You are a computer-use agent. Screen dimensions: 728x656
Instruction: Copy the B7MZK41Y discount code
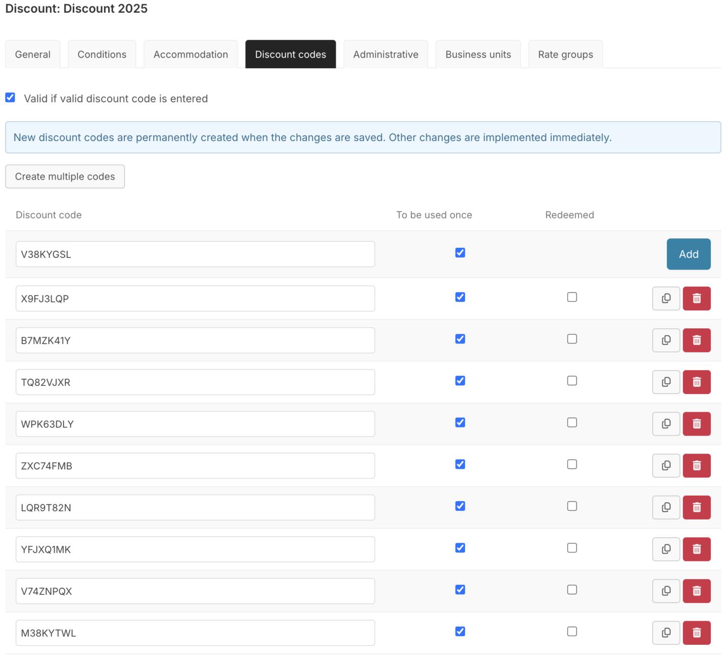pos(666,340)
